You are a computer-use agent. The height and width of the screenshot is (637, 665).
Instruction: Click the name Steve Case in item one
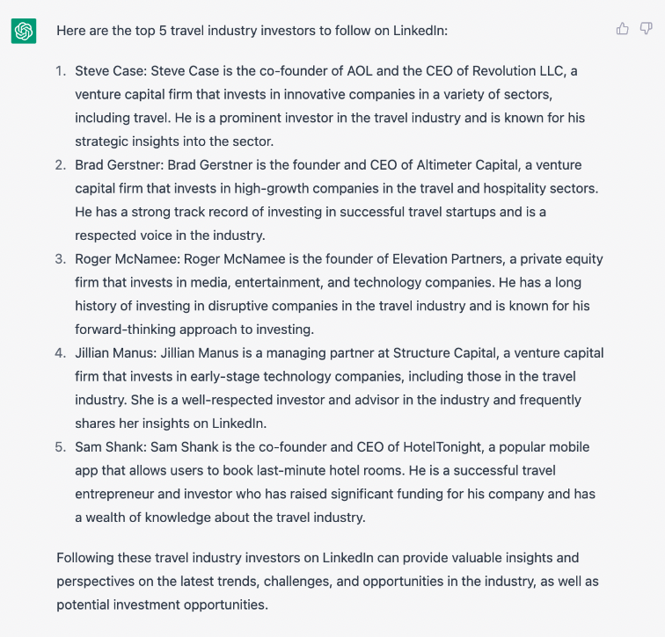pyautogui.click(x=110, y=71)
